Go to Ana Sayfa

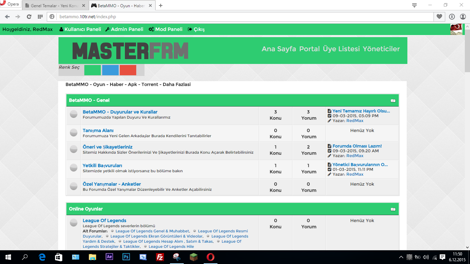[x=279, y=49]
